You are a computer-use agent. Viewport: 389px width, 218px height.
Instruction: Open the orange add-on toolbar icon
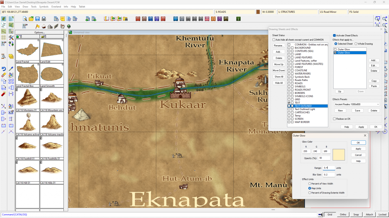(213, 19)
